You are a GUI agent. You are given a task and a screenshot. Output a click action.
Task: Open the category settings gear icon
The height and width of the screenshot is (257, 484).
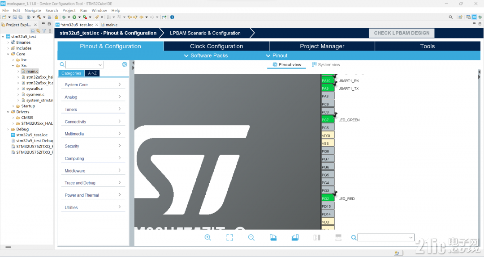(125, 64)
